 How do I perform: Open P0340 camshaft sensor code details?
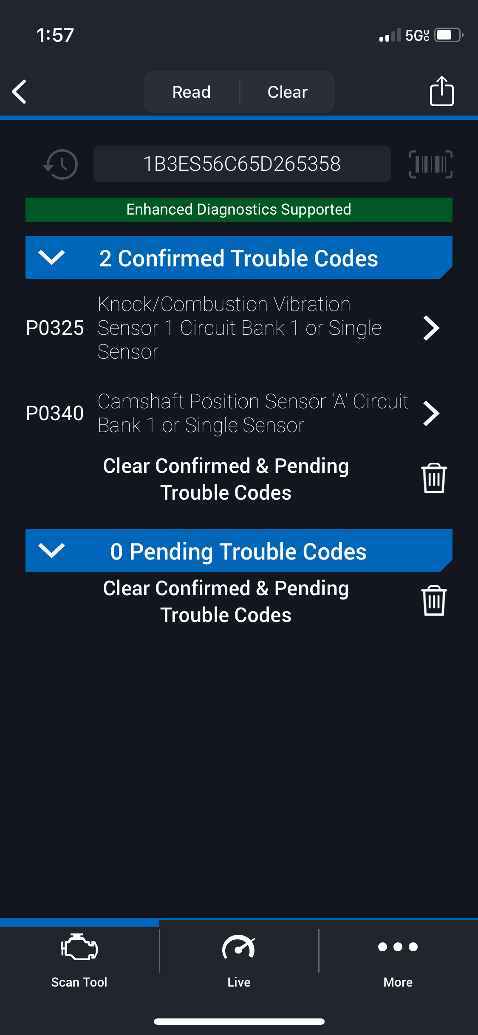pyautogui.click(x=431, y=413)
